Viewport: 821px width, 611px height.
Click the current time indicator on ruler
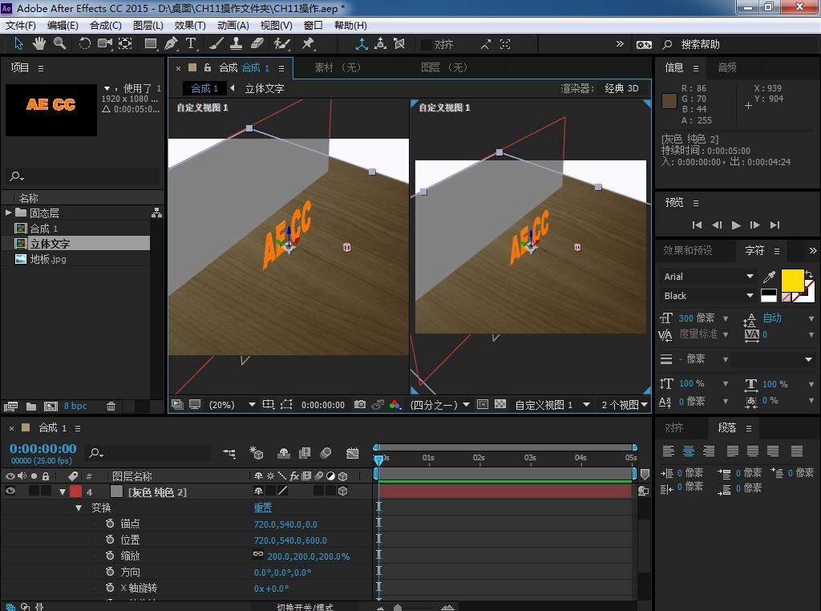pos(378,459)
